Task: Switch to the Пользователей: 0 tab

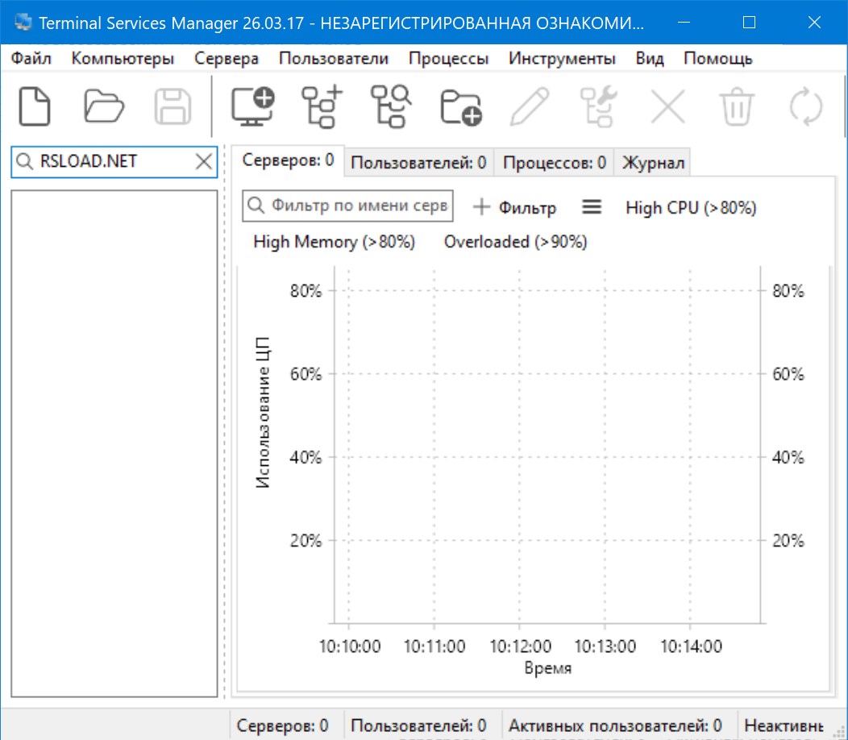Action: click(x=418, y=163)
